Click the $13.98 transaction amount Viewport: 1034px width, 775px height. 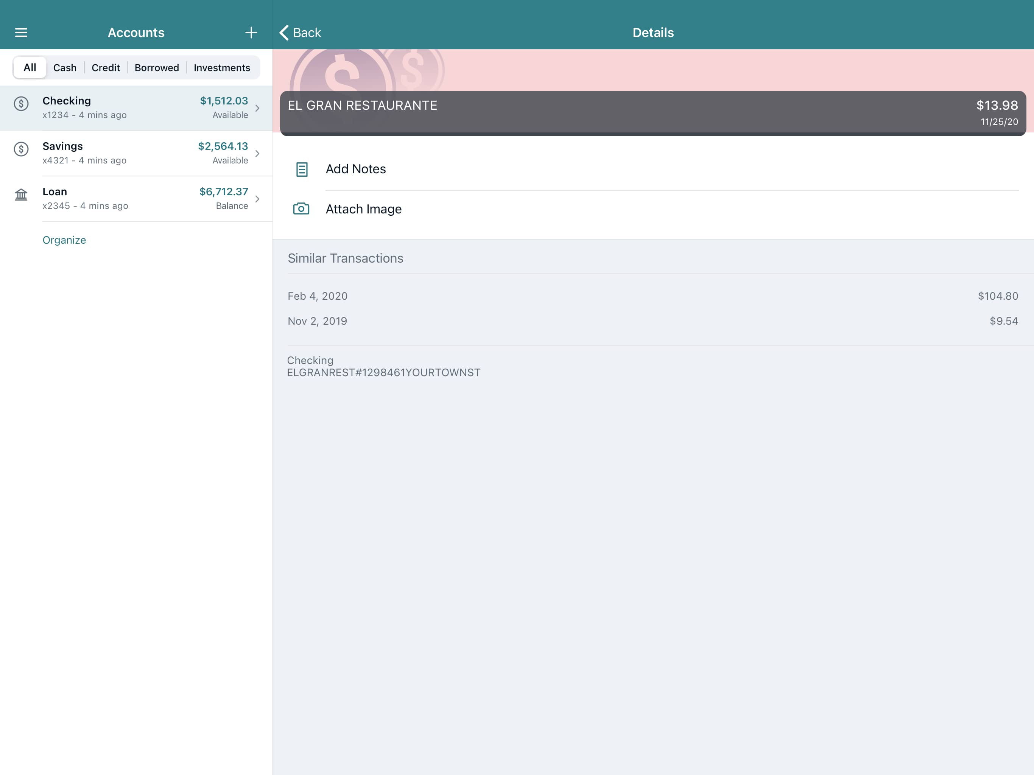(x=997, y=106)
